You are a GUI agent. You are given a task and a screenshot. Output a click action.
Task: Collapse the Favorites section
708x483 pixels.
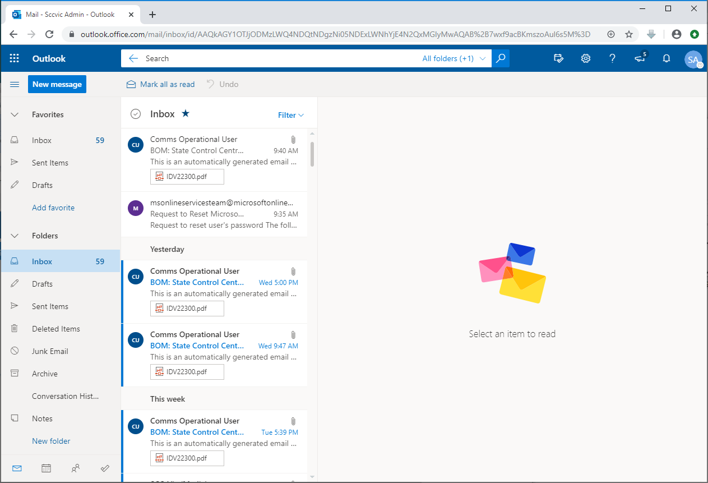pos(15,114)
